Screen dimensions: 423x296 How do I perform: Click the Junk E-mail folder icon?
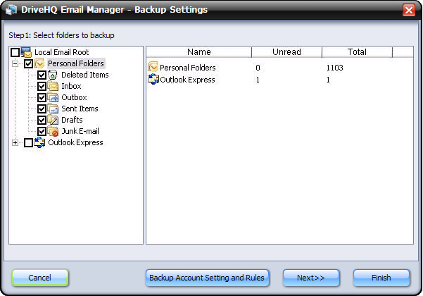pyautogui.click(x=53, y=131)
